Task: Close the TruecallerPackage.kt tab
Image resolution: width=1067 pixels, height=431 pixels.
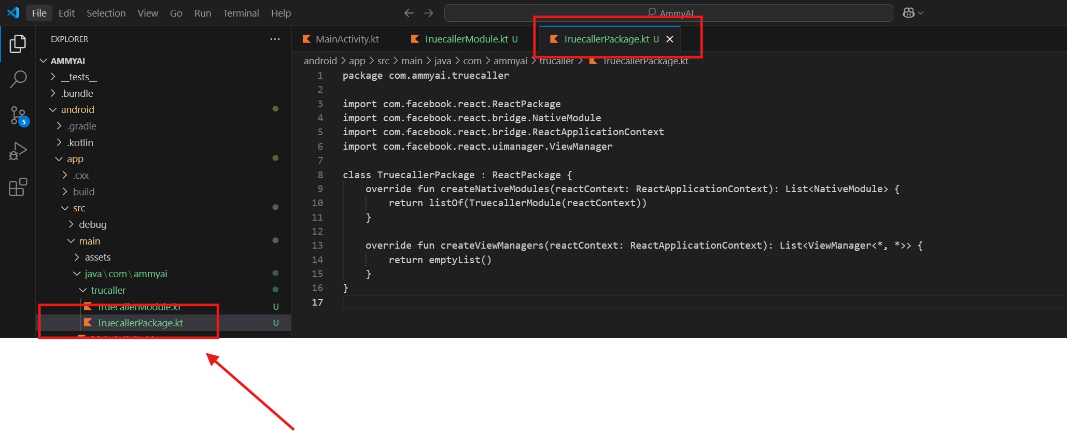Action: [670, 39]
